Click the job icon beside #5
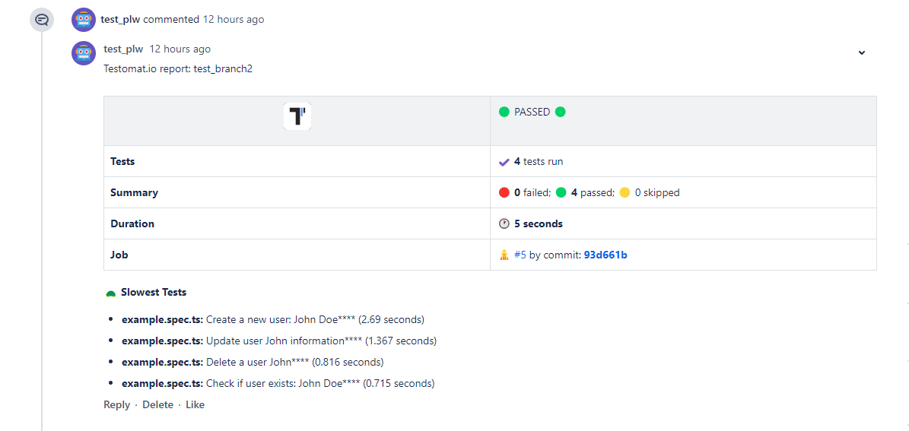909x431 pixels. (504, 255)
